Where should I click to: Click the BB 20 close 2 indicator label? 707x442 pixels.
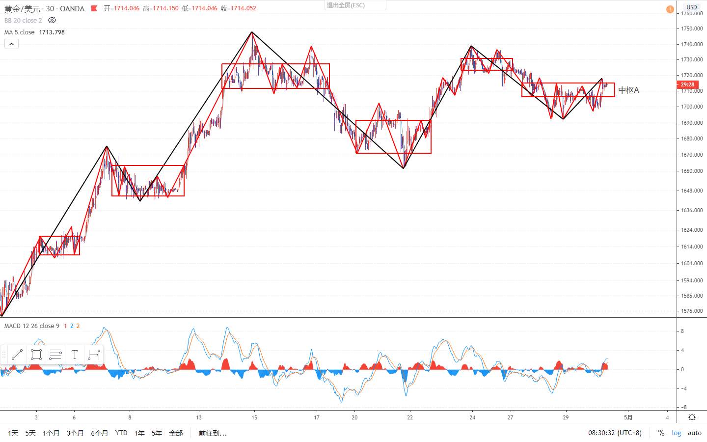23,20
